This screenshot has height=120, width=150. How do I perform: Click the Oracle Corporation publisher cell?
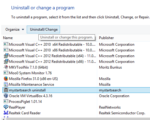114,96
